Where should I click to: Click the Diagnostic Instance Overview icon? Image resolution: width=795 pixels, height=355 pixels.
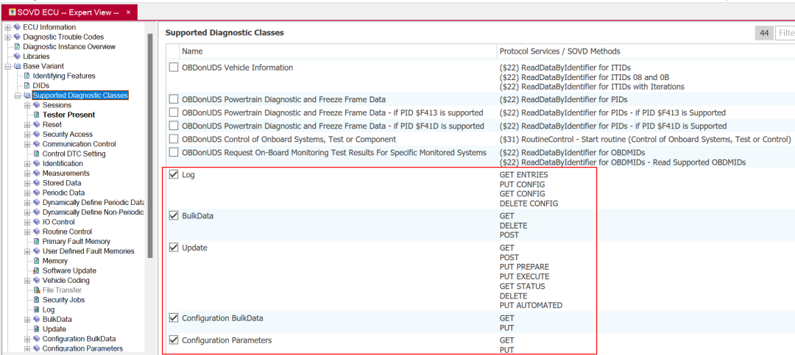tap(17, 47)
